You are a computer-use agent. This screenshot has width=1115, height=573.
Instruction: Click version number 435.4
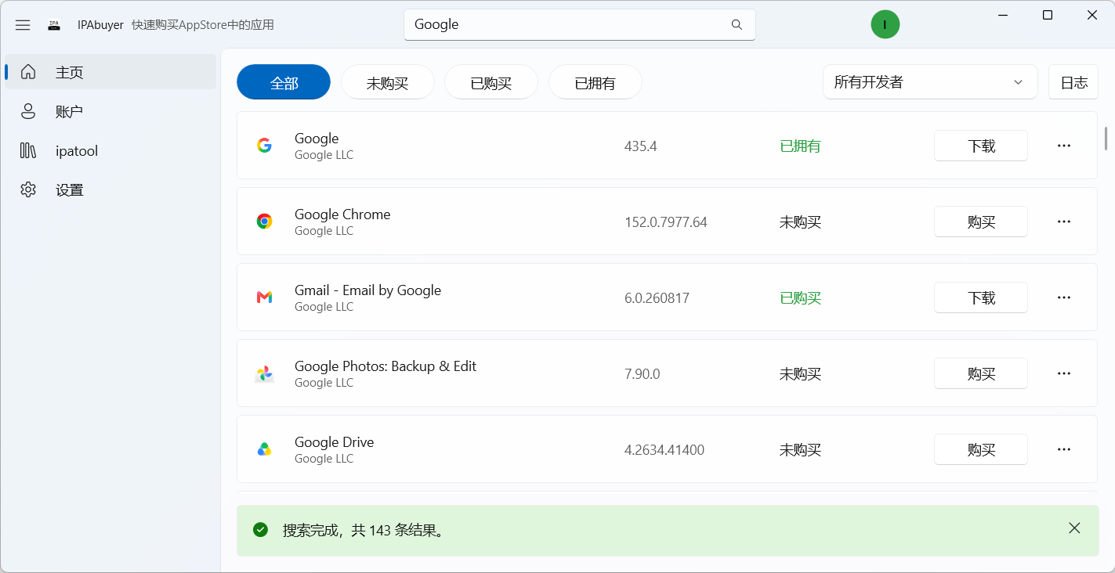click(641, 146)
